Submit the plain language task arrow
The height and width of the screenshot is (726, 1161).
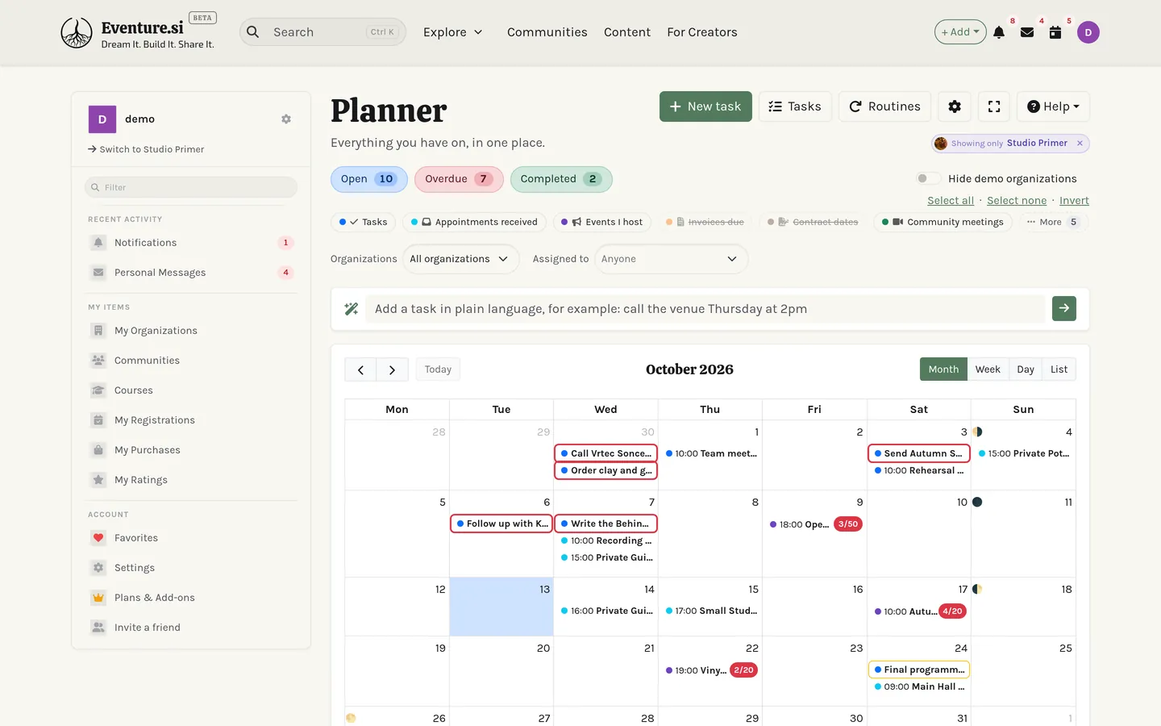tap(1064, 308)
